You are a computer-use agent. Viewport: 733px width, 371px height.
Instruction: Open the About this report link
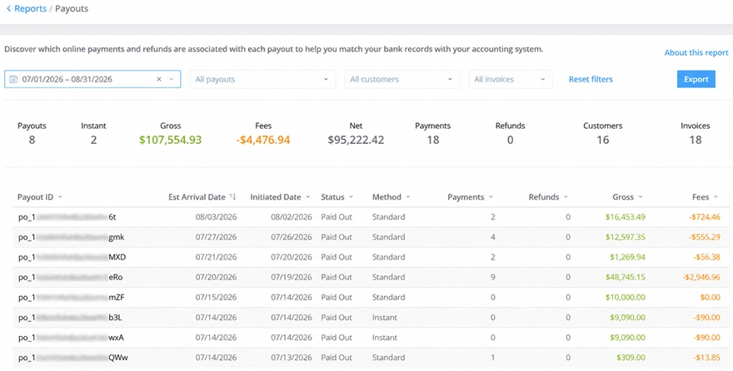(696, 52)
